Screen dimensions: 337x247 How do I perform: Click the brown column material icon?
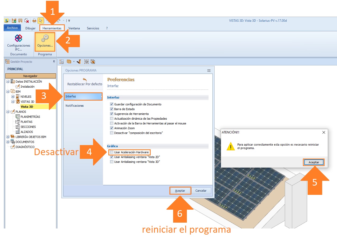79,62
